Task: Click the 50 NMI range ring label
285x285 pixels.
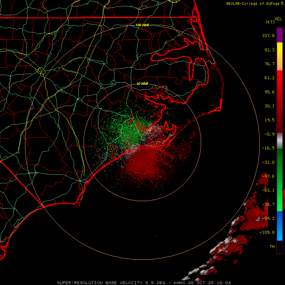Action: [142, 84]
